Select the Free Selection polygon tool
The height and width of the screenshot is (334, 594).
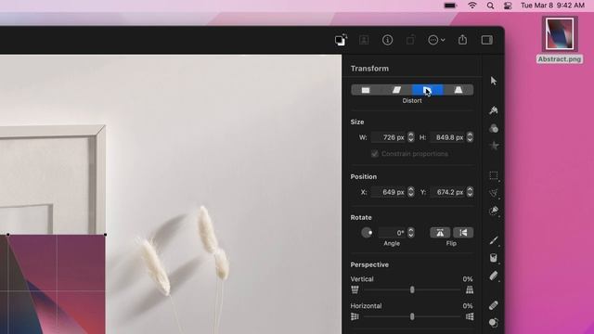(493, 193)
